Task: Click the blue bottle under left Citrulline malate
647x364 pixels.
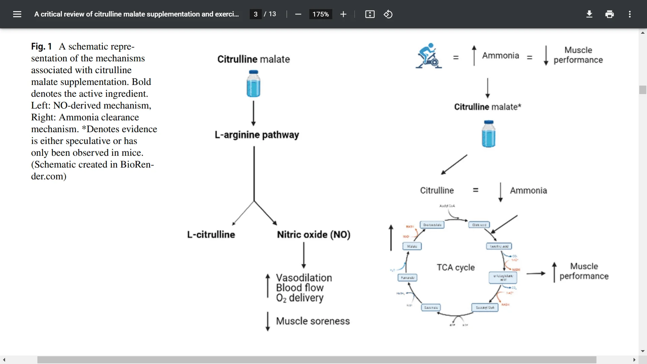Action: tap(253, 84)
